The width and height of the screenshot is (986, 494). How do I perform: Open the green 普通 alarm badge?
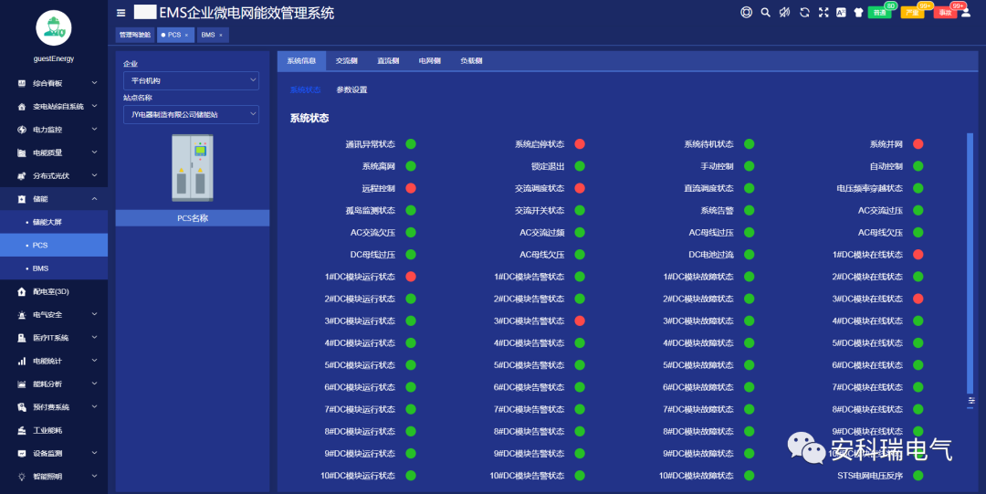point(879,13)
